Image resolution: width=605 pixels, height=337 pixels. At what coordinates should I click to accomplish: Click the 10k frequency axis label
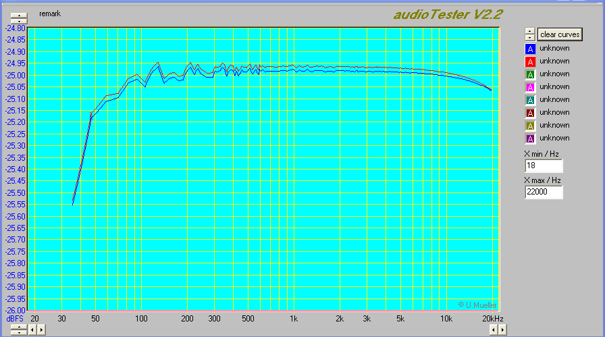(x=446, y=319)
